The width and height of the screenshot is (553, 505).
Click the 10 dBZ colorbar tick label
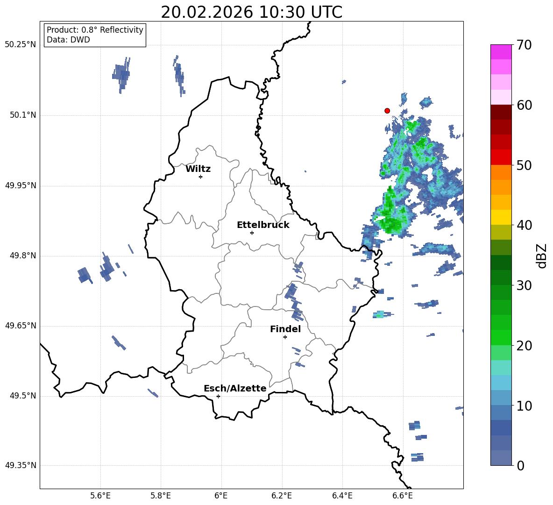[524, 405]
